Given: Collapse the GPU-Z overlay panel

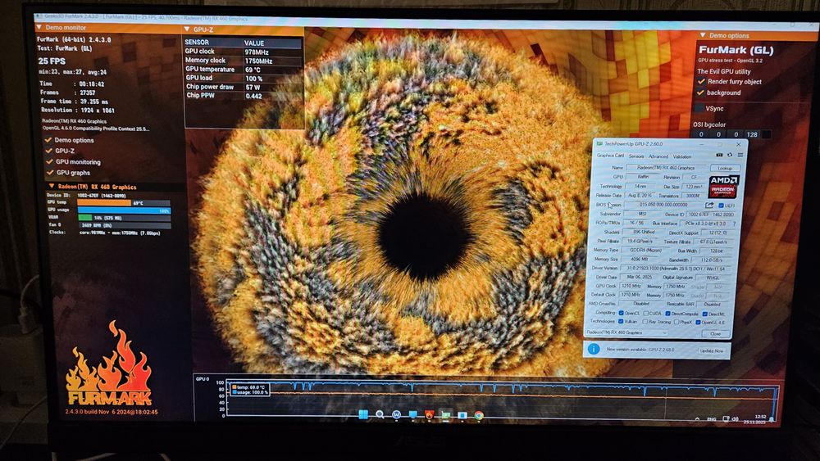Looking at the screenshot, I should [187, 29].
